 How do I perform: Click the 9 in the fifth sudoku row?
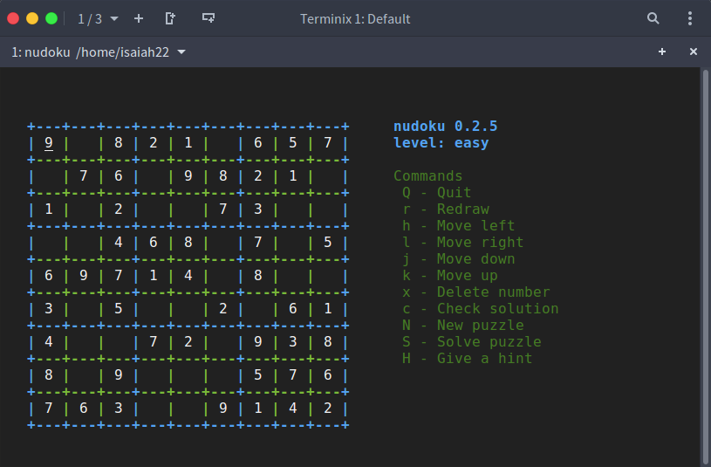[84, 276]
